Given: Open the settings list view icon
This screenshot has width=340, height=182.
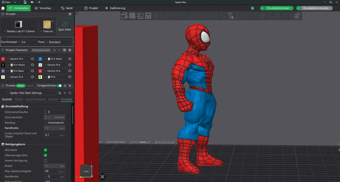Looking at the screenshot, I should pos(65,86).
